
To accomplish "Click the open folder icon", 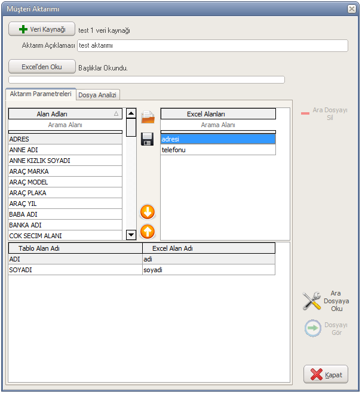I will (x=148, y=117).
